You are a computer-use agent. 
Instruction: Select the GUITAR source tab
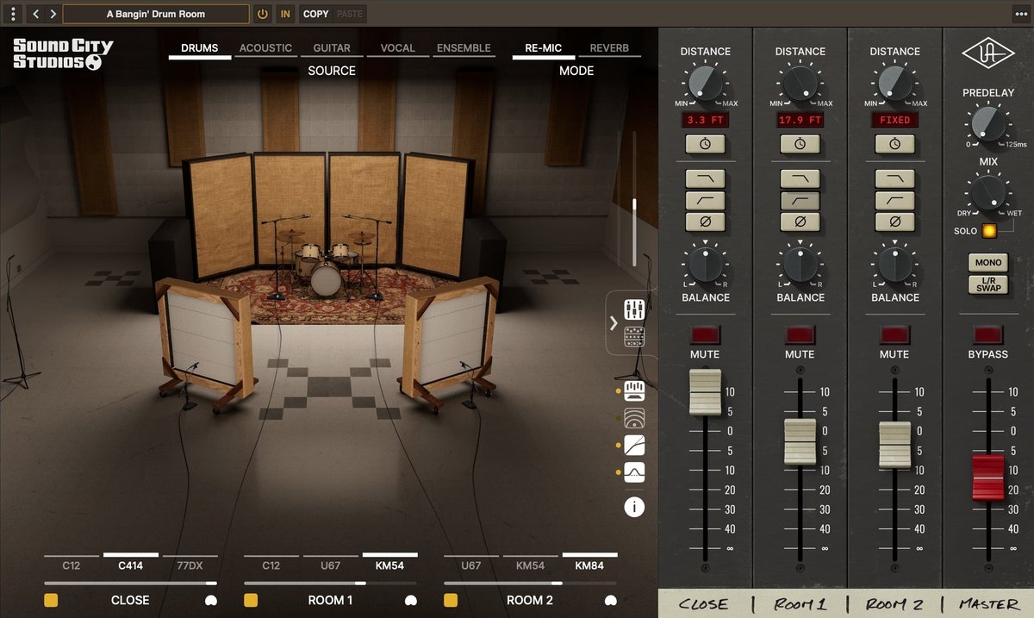(332, 48)
